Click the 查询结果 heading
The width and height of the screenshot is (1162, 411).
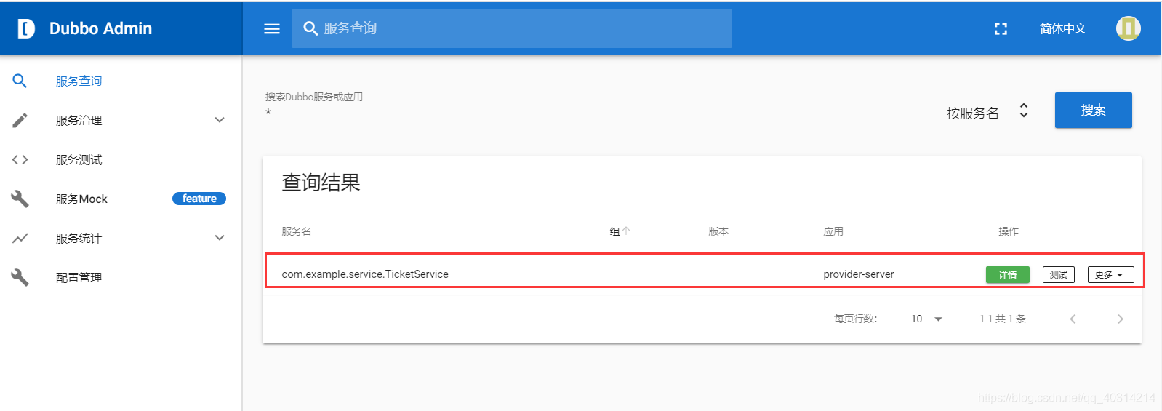(321, 183)
